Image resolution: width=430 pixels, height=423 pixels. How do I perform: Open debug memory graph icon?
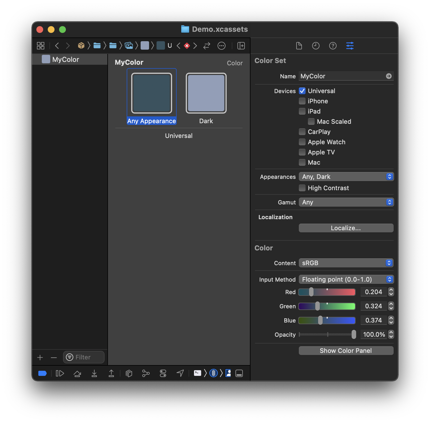(146, 373)
